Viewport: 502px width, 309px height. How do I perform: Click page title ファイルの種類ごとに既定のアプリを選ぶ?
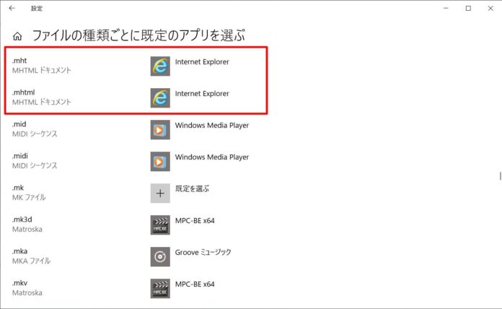coord(138,35)
